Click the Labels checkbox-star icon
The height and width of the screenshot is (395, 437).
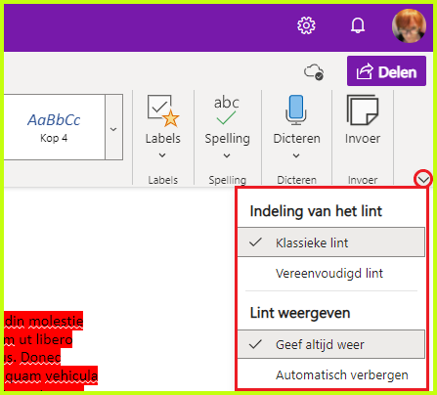(163, 110)
